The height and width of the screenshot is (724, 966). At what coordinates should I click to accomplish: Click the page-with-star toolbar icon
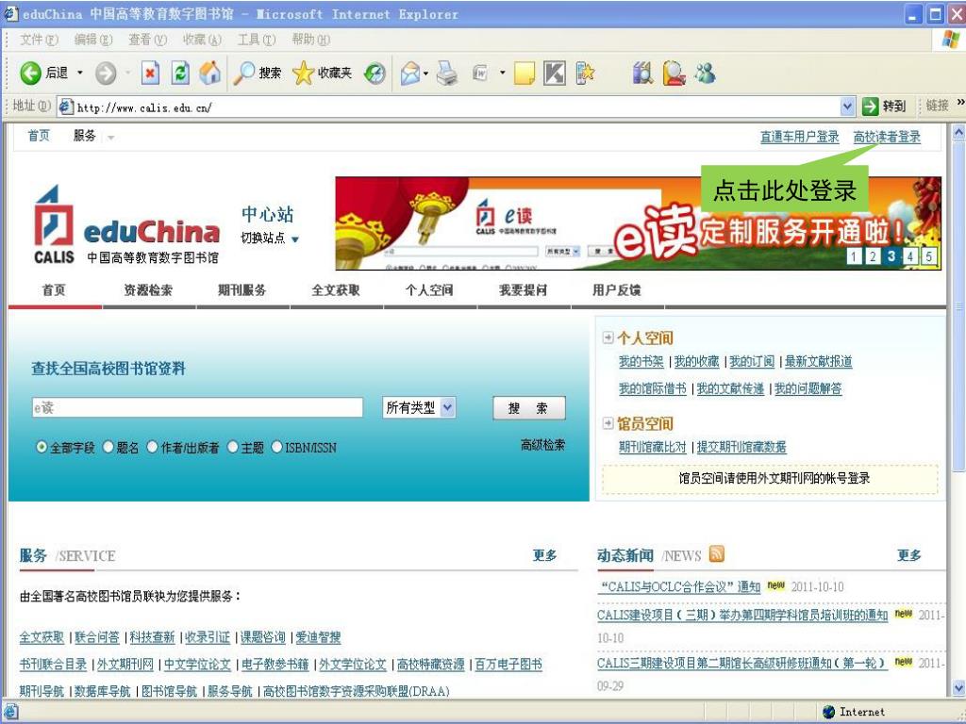pyautogui.click(x=585, y=74)
